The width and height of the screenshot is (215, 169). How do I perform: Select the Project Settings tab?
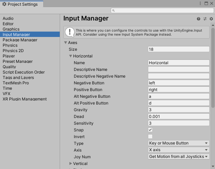(x=22, y=4)
